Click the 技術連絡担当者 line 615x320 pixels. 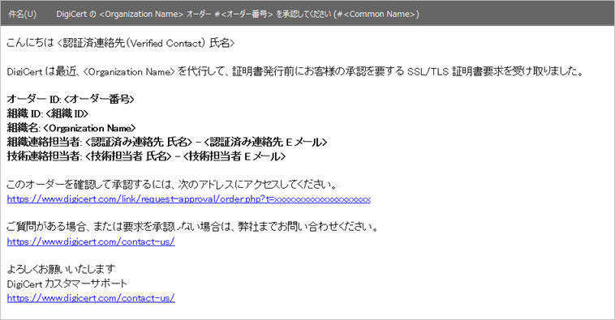[x=146, y=156]
